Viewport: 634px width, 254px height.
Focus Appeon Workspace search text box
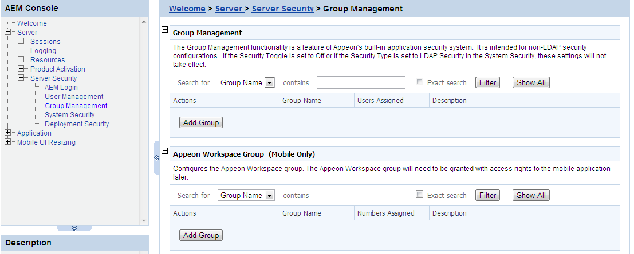point(361,195)
